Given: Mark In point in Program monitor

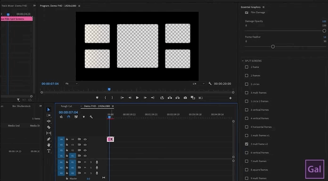Looking at the screenshot, I should pyautogui.click(x=105, y=98).
